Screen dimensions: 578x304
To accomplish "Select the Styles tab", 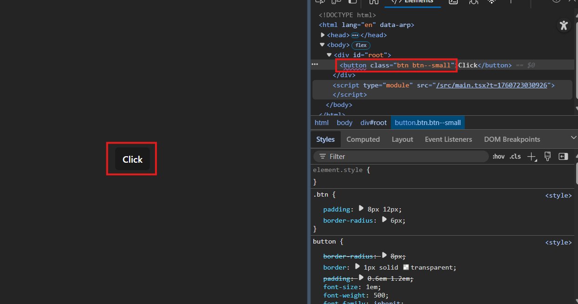I will point(325,139).
